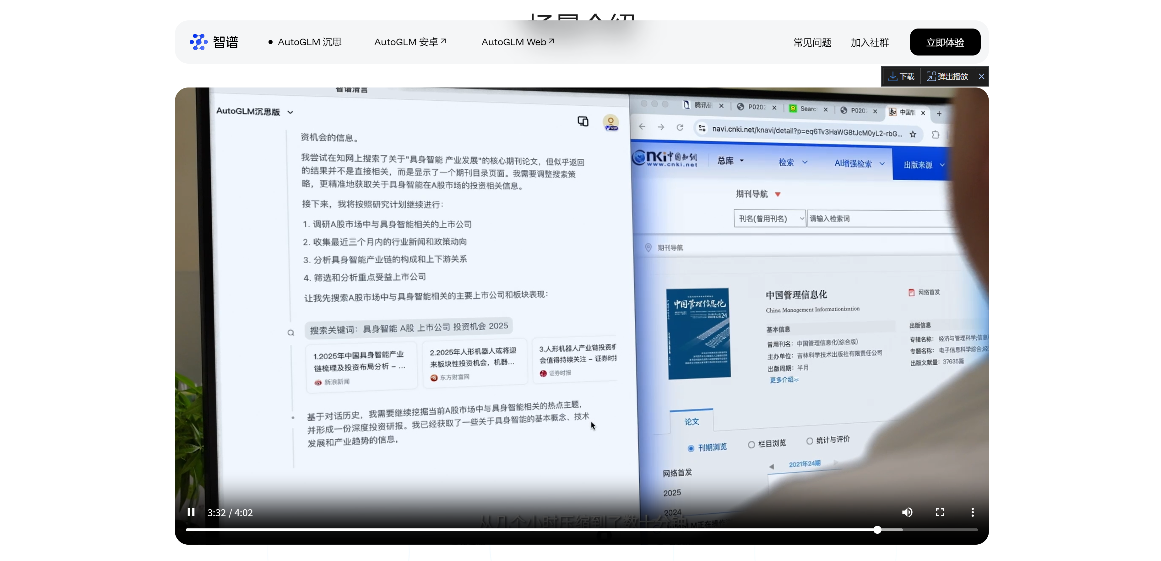Mute the video volume
This screenshot has width=1161, height=561.
pos(907,512)
